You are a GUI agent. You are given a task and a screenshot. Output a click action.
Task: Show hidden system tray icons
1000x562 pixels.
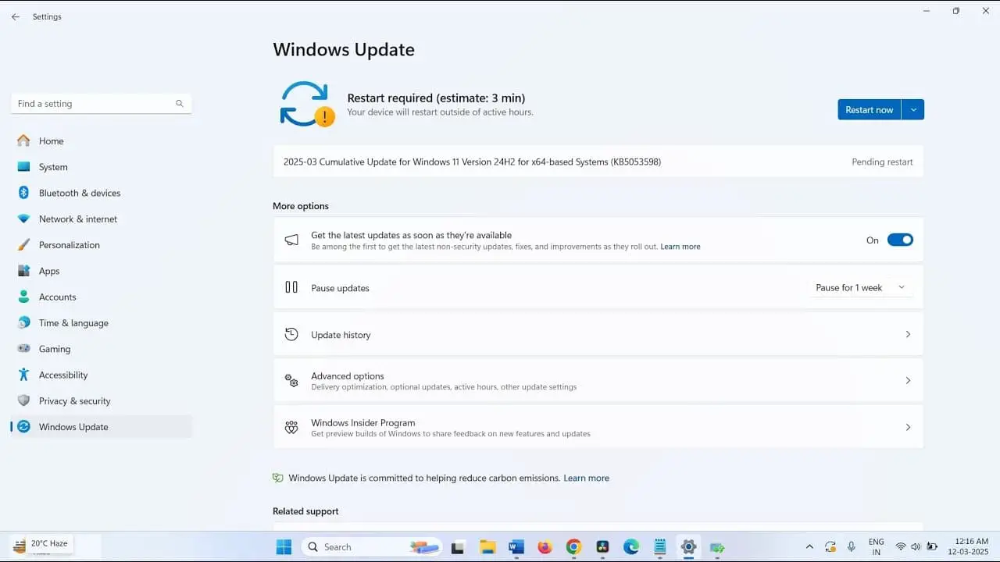coord(809,547)
